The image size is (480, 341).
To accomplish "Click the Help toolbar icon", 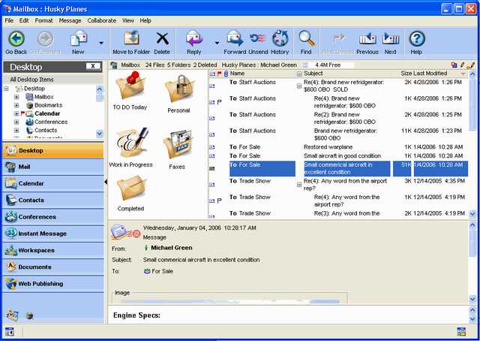I will (416, 40).
